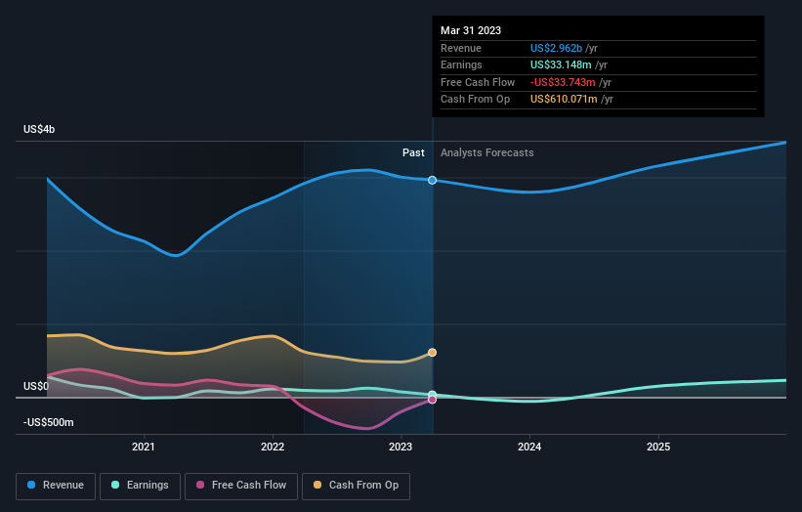Toggle the Cash From Op legend button
802x512 pixels.
pos(356,486)
